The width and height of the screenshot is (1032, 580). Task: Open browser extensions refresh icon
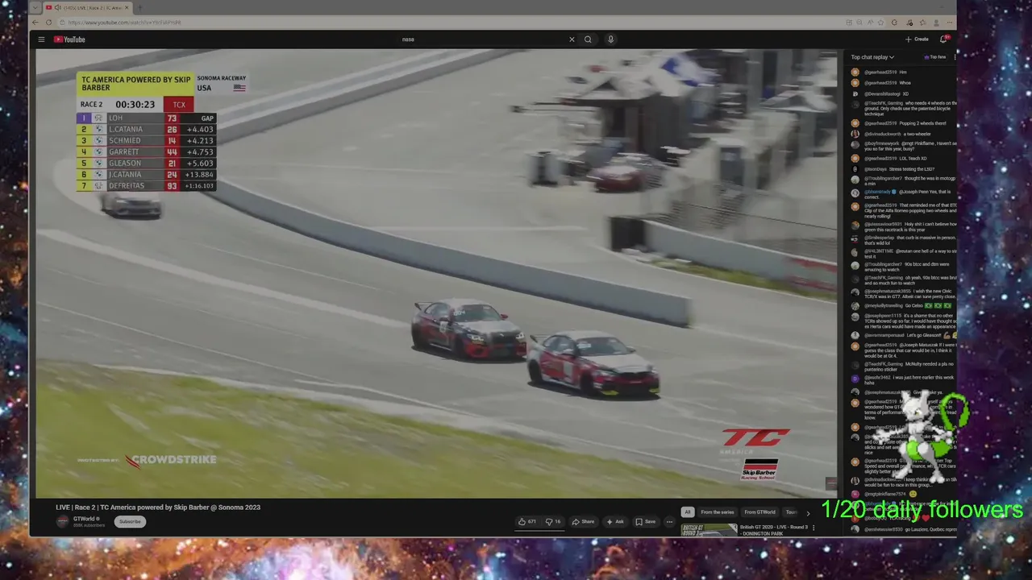pyautogui.click(x=894, y=23)
